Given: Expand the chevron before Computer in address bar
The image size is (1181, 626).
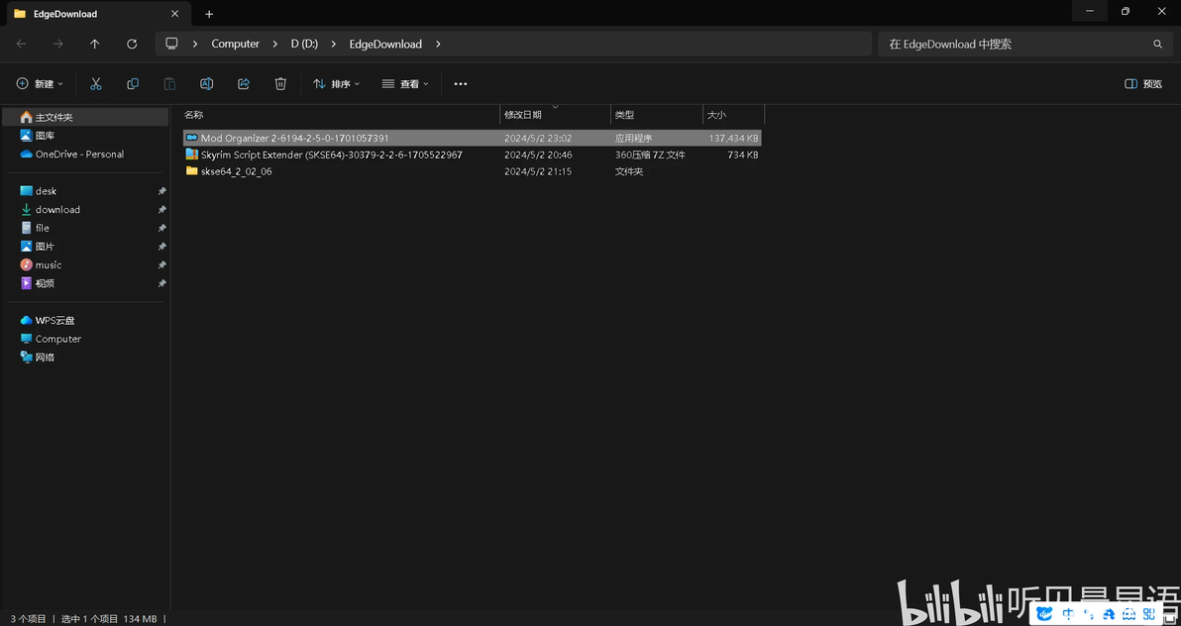Looking at the screenshot, I should tap(195, 44).
